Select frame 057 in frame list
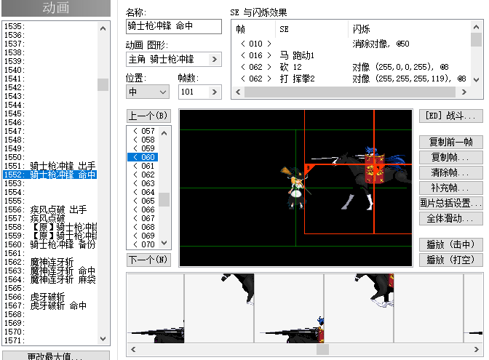 pos(143,131)
